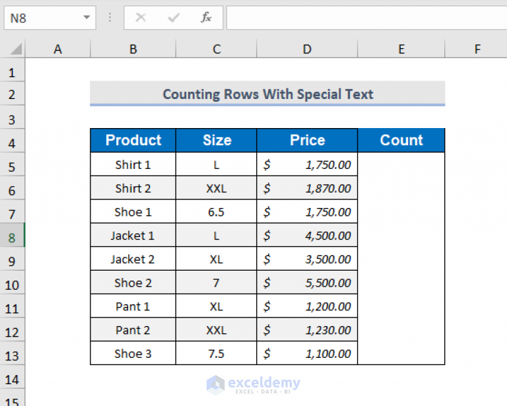The width and height of the screenshot is (507, 406).
Task: Click the 'Count' header cell
Action: 401,141
